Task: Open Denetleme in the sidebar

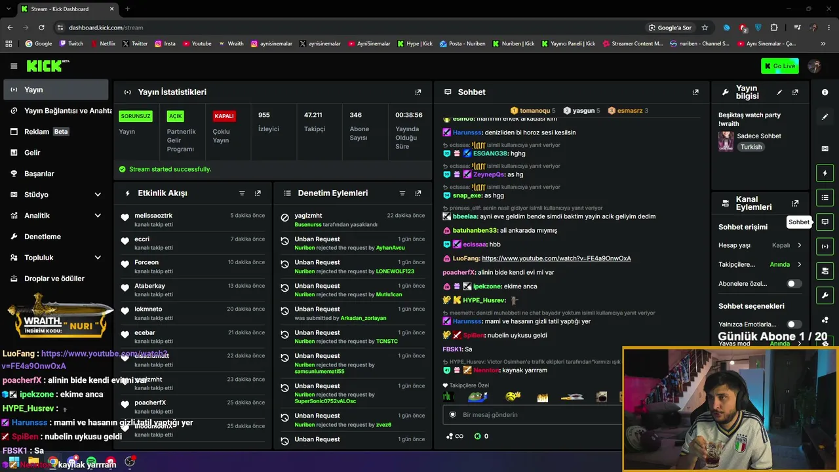Action: pyautogui.click(x=56, y=237)
